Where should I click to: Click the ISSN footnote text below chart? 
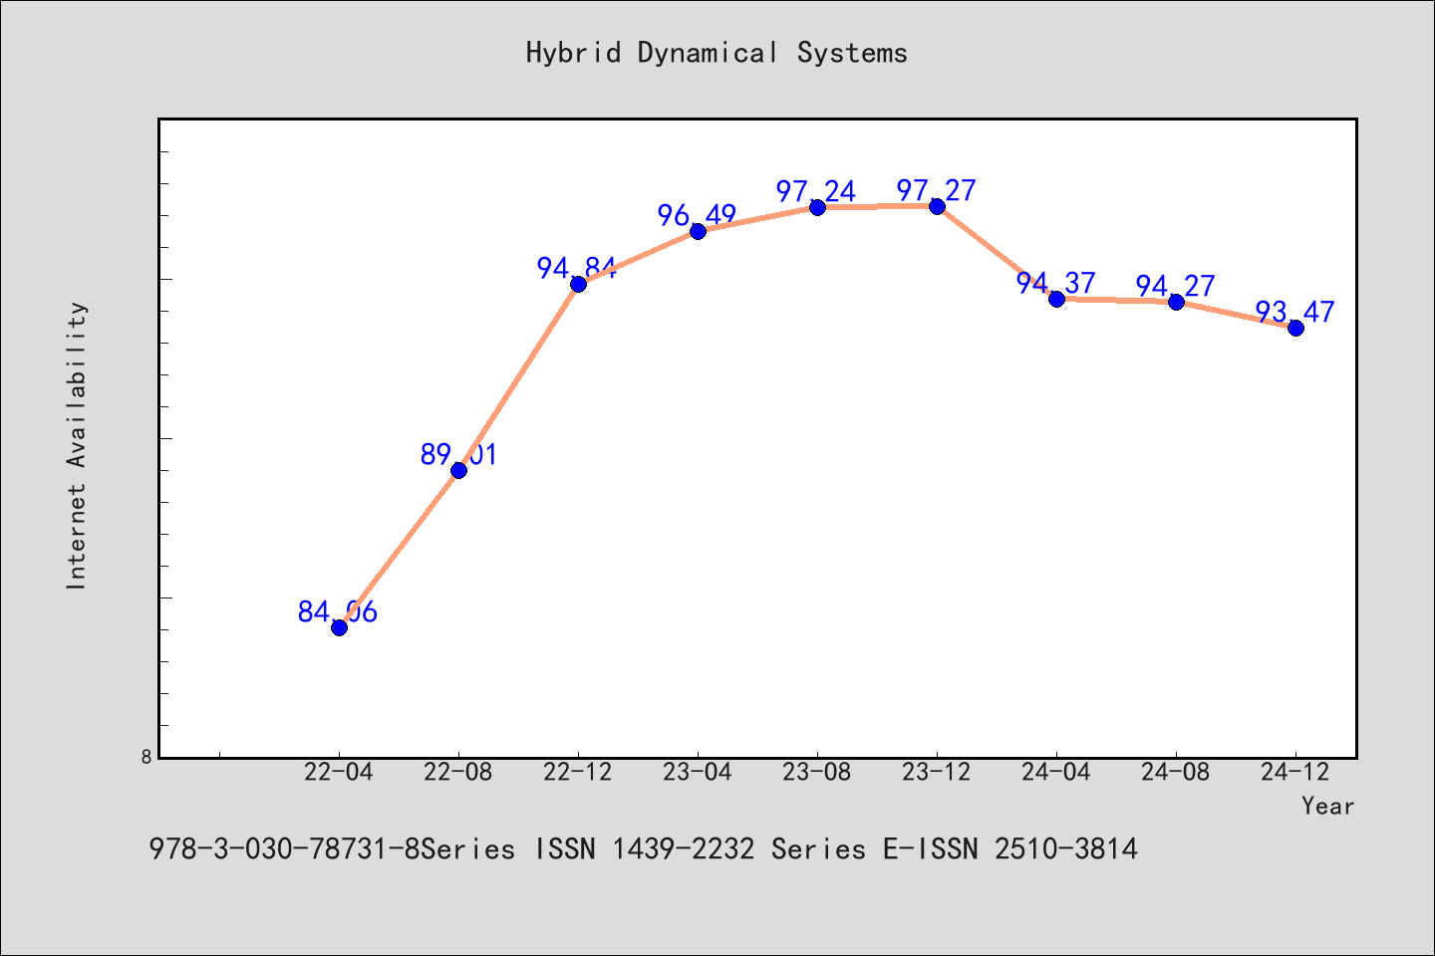pyautogui.click(x=643, y=849)
